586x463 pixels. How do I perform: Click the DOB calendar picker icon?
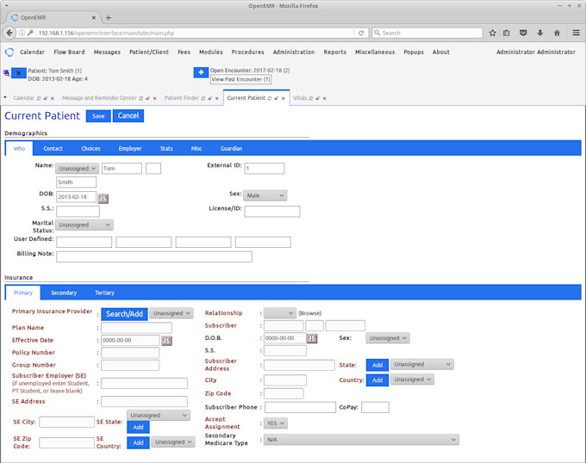point(103,198)
